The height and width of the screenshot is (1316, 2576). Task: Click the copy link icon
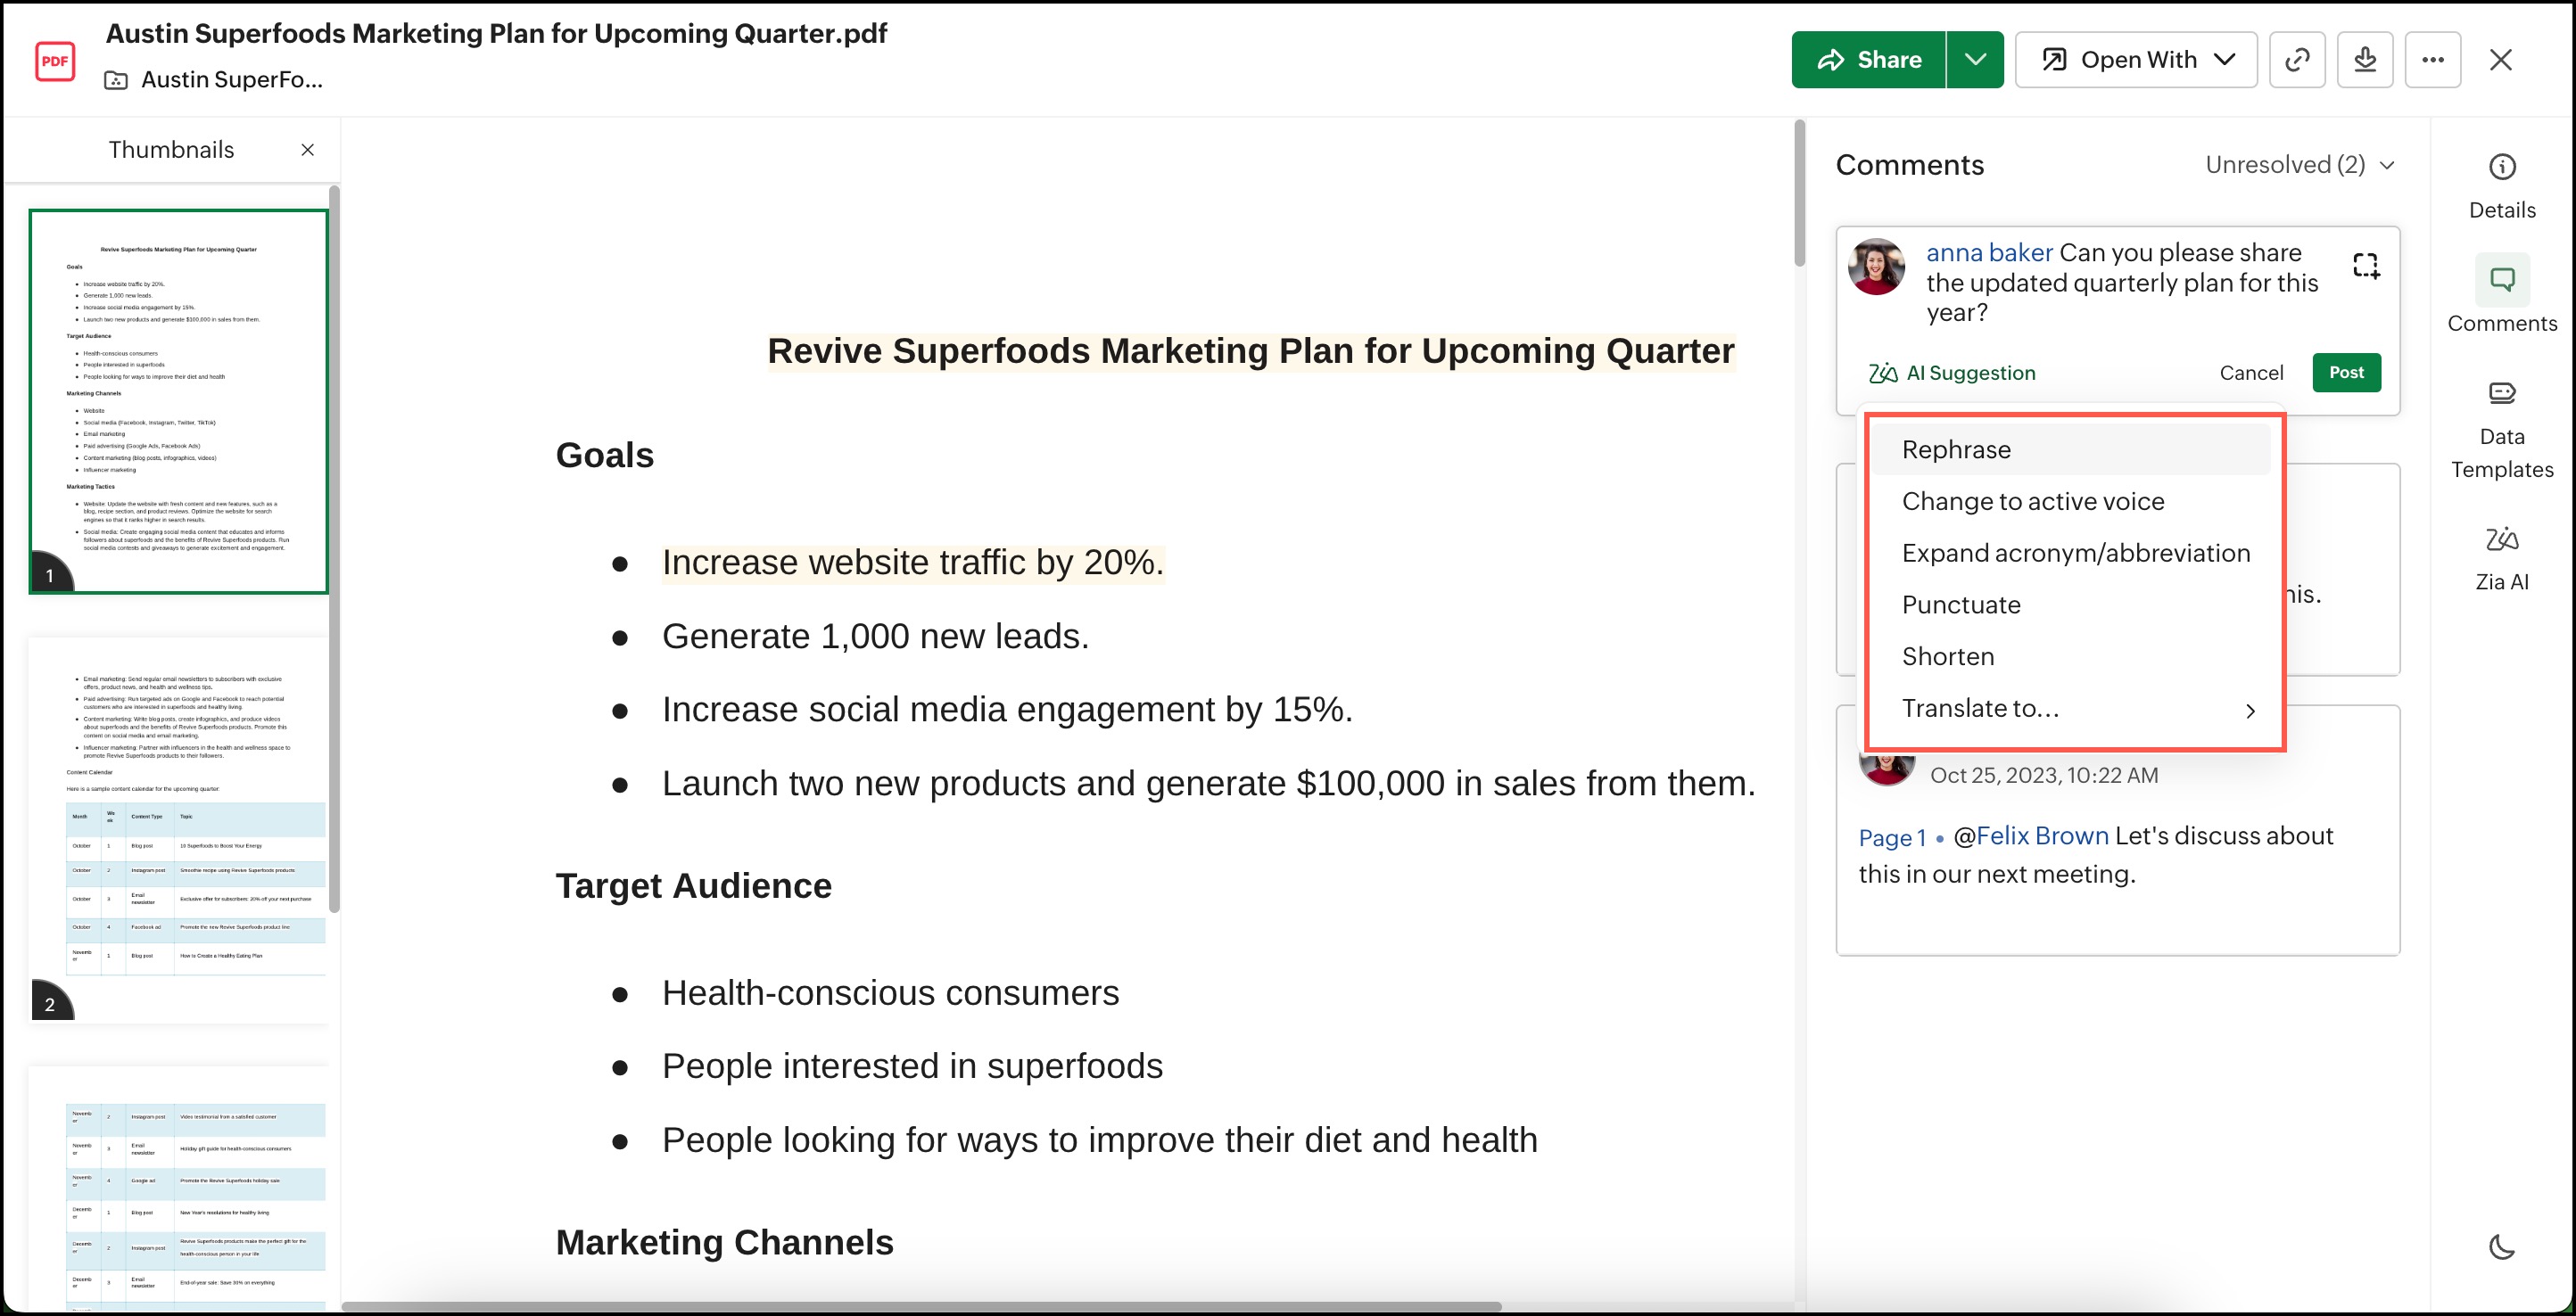2297,60
